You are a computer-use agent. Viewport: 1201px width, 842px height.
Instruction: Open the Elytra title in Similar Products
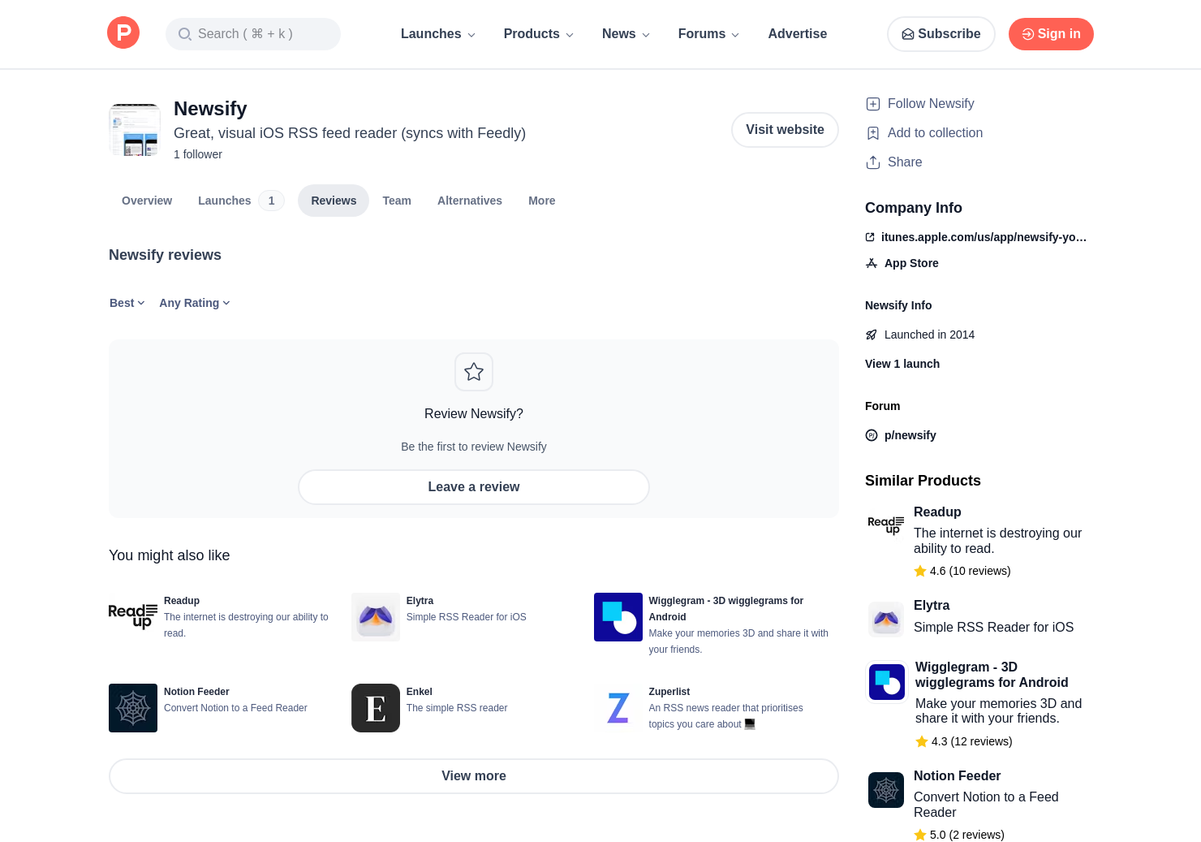pyautogui.click(x=932, y=606)
